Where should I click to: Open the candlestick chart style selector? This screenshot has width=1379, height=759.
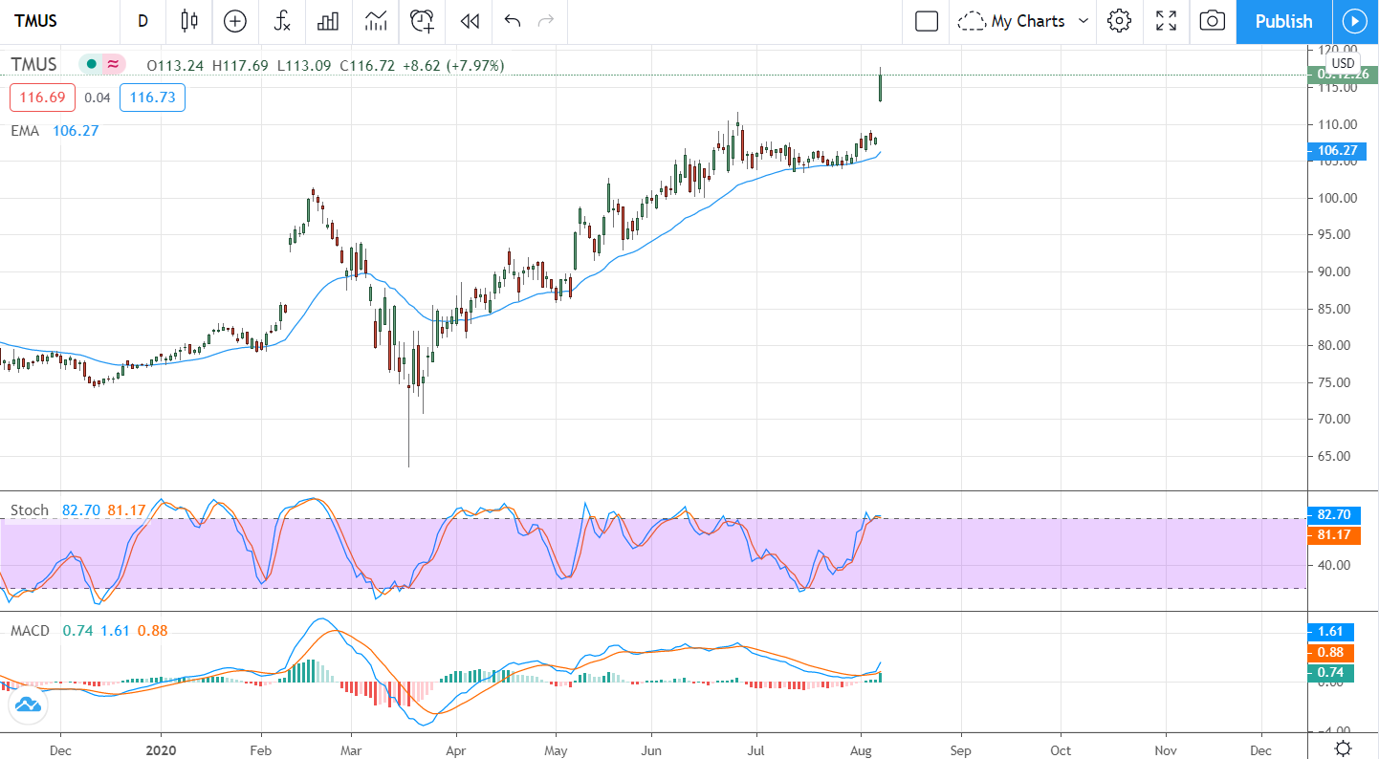click(x=189, y=21)
